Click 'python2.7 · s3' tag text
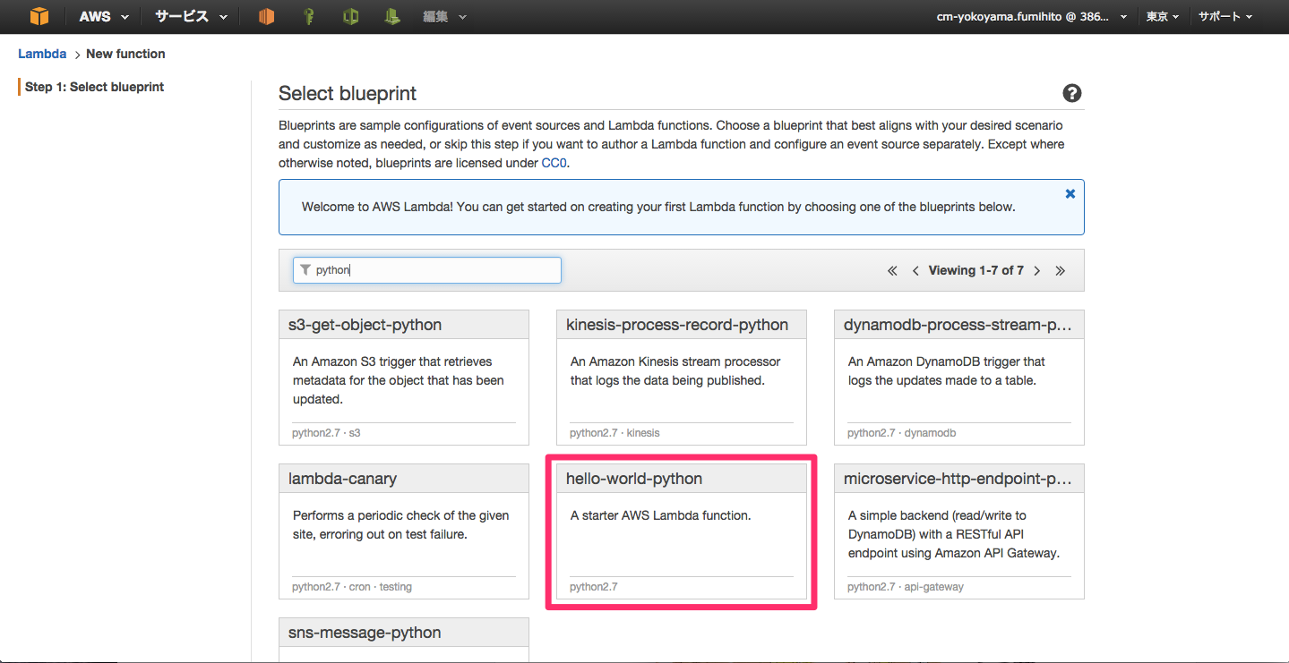The height and width of the screenshot is (663, 1289). click(x=326, y=433)
